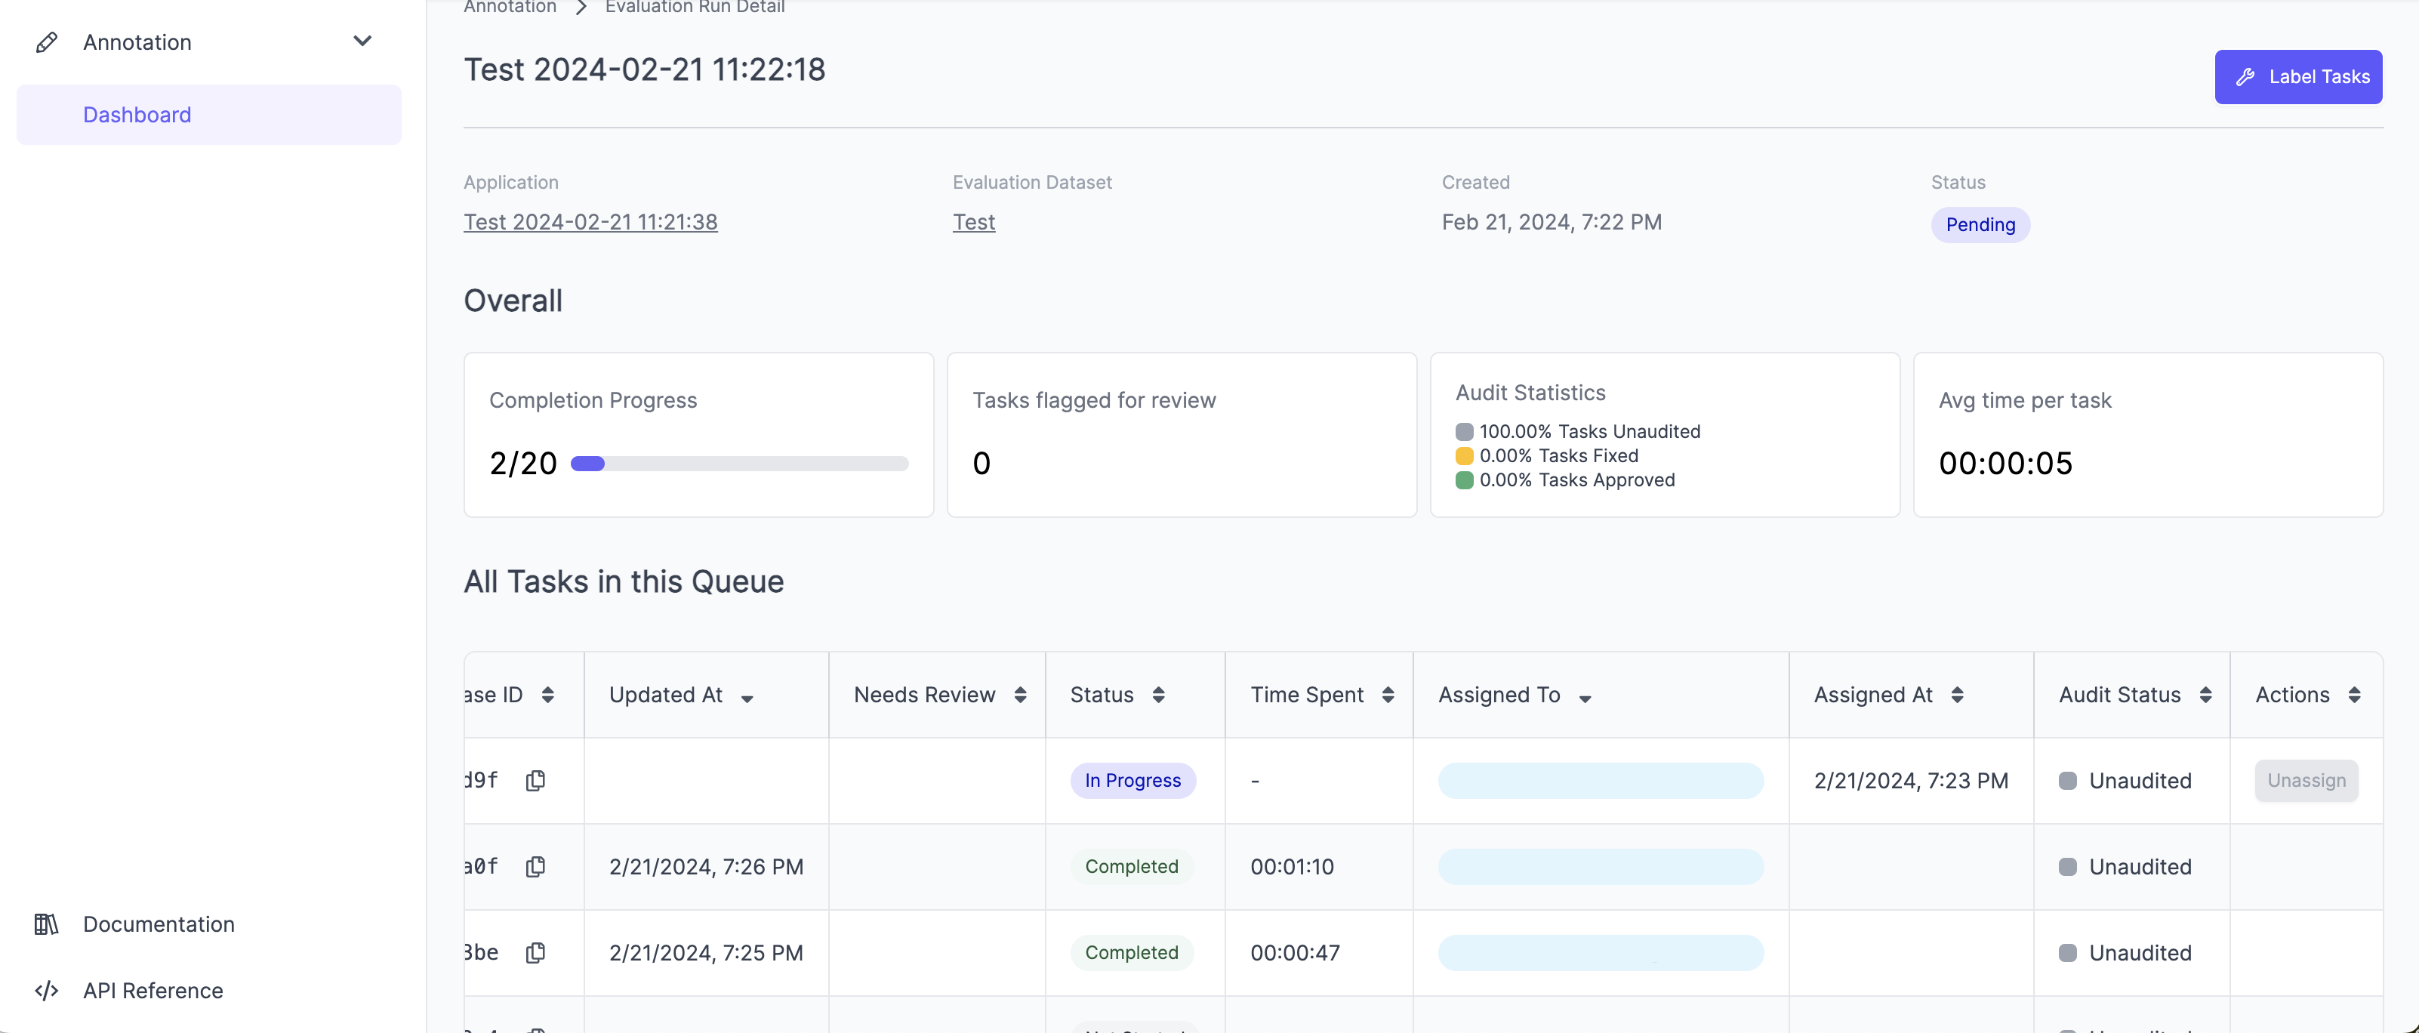Click the Completion Progress bar

click(x=739, y=463)
